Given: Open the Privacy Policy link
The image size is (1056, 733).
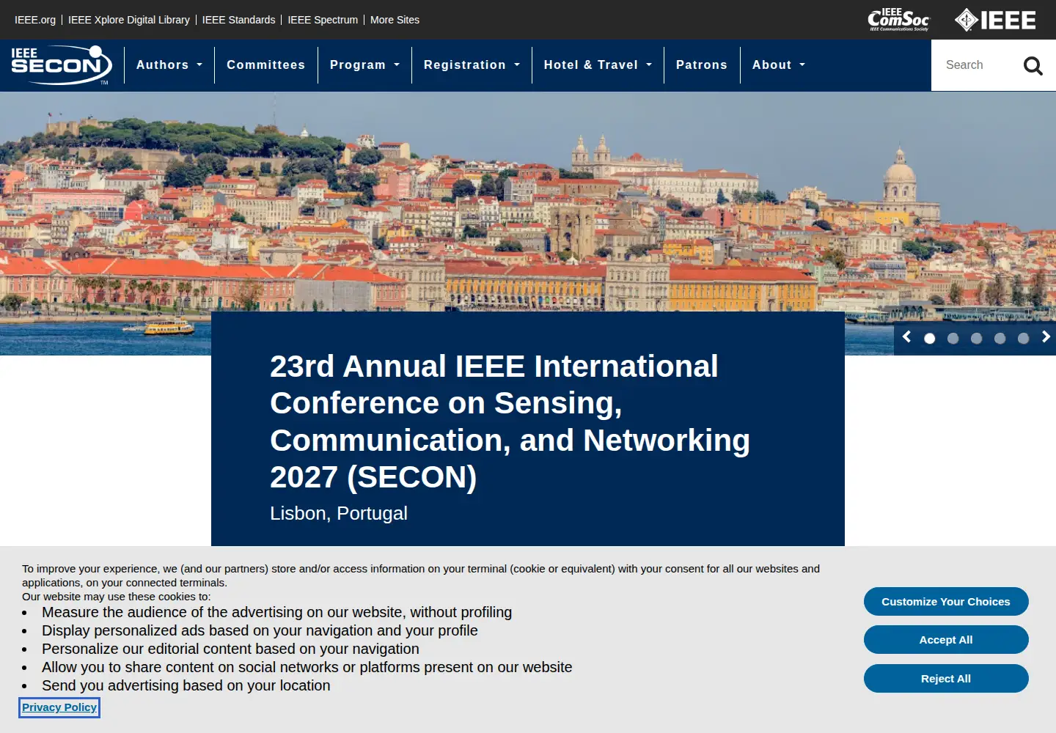Looking at the screenshot, I should tap(59, 707).
